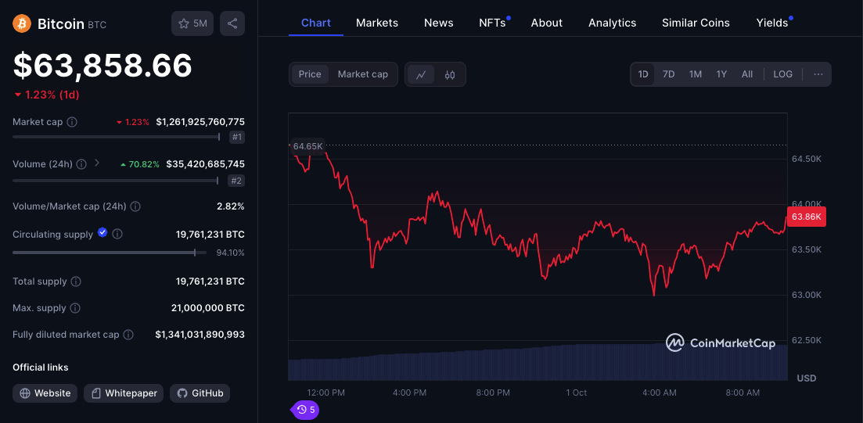Open the Whitepaper link
863x423 pixels.
coord(123,393)
